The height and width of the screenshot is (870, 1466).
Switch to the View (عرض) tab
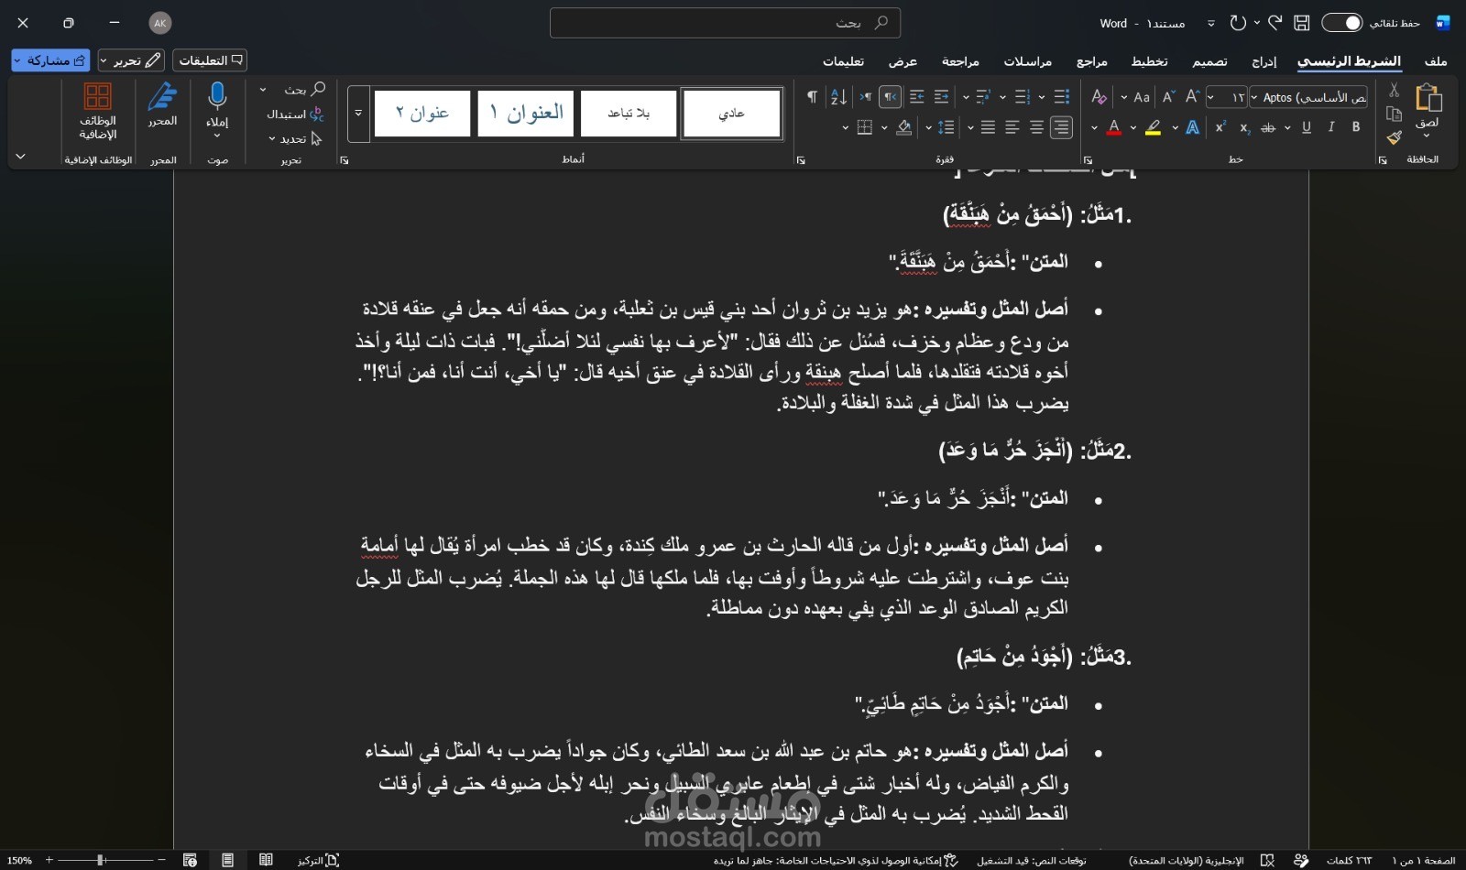[903, 61]
